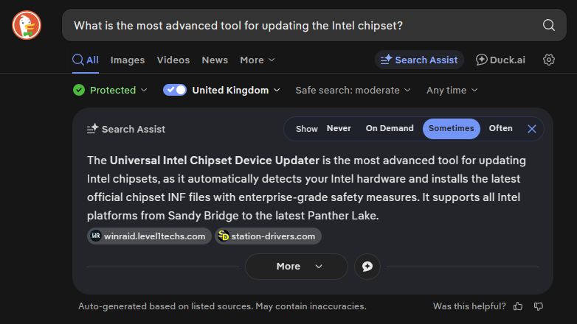The height and width of the screenshot is (324, 577).
Task: Click the thumbs up feedback icon
Action: pos(518,306)
